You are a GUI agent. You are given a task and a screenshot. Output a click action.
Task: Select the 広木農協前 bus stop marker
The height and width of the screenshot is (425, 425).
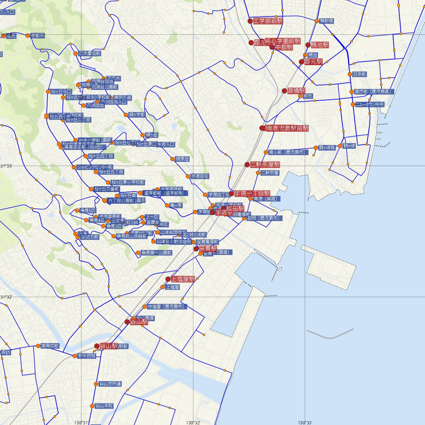(75, 53)
